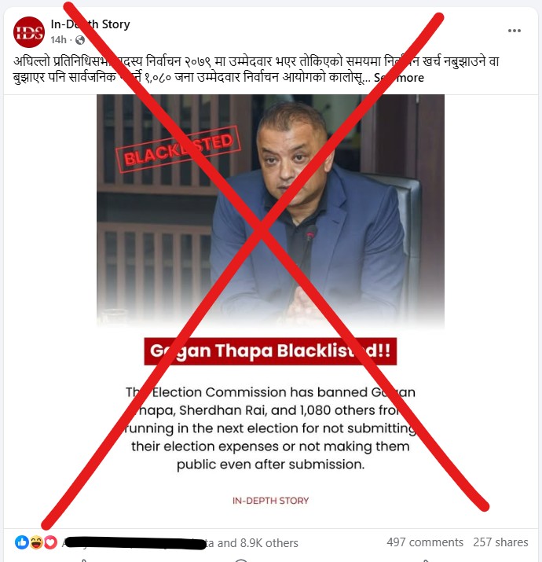The width and height of the screenshot is (542, 562).
Task: Click the blue Like reaction icon
Action: (21, 542)
